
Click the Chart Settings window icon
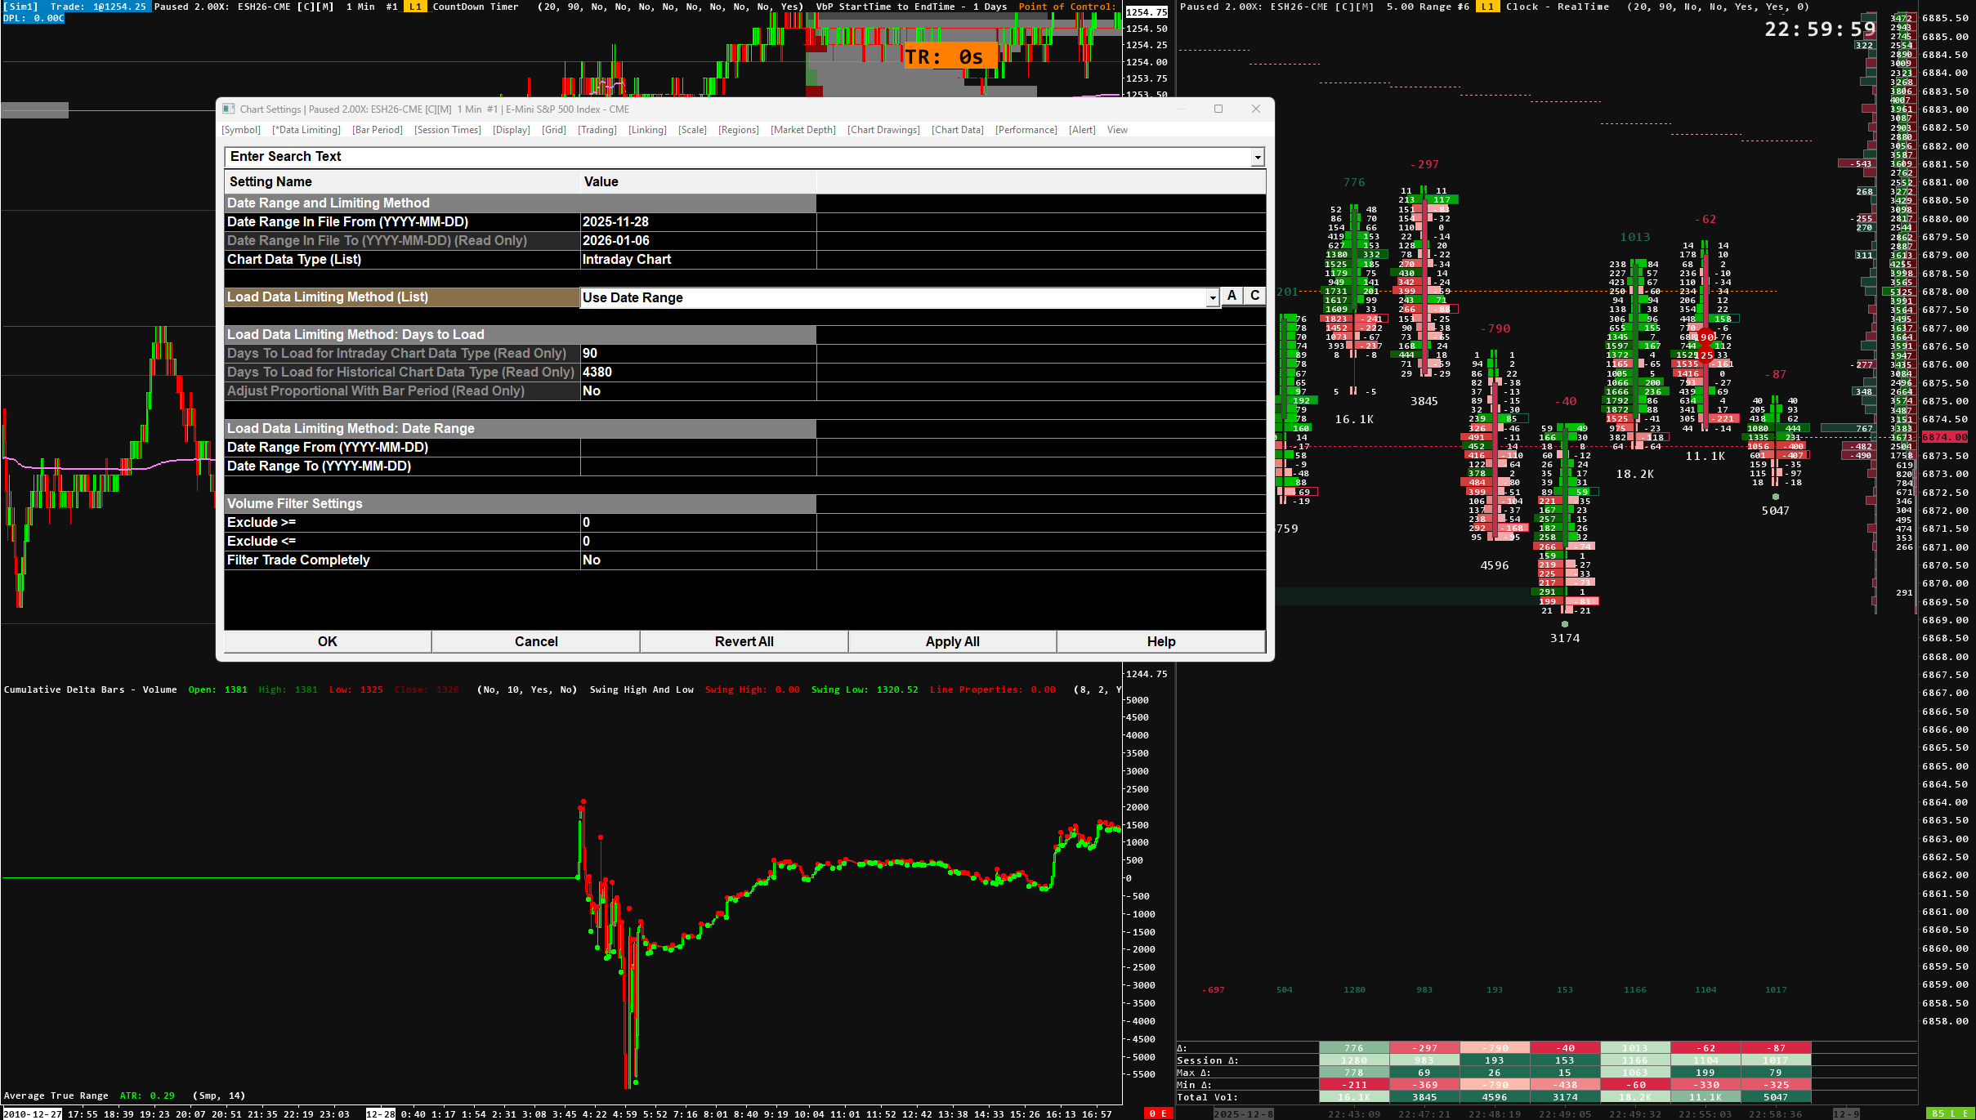(229, 109)
